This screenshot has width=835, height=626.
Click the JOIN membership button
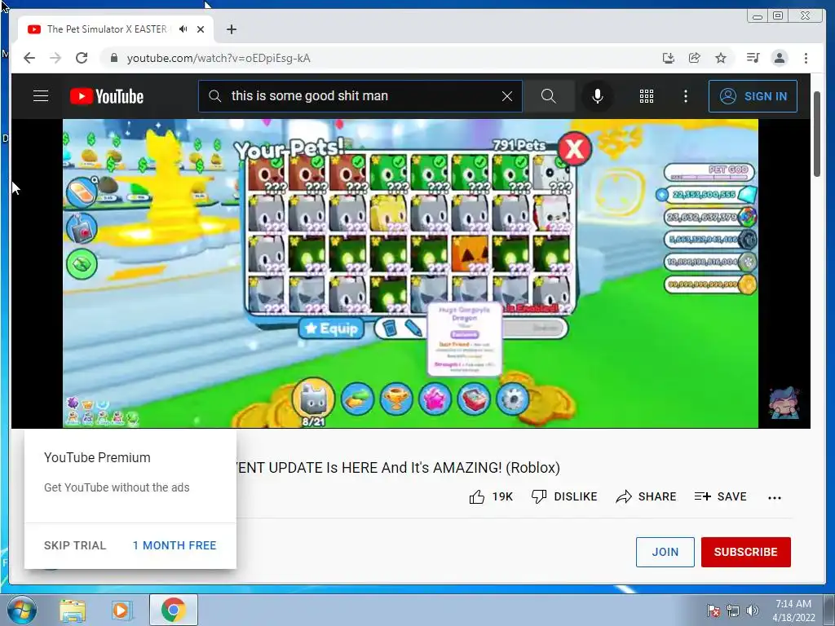(x=665, y=552)
